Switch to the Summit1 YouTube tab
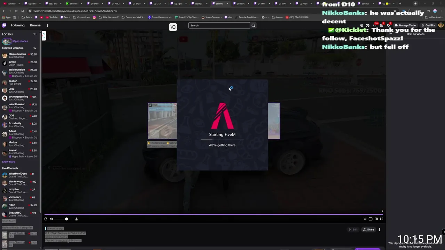Screen dimensions: 445x250 coord(10,3)
